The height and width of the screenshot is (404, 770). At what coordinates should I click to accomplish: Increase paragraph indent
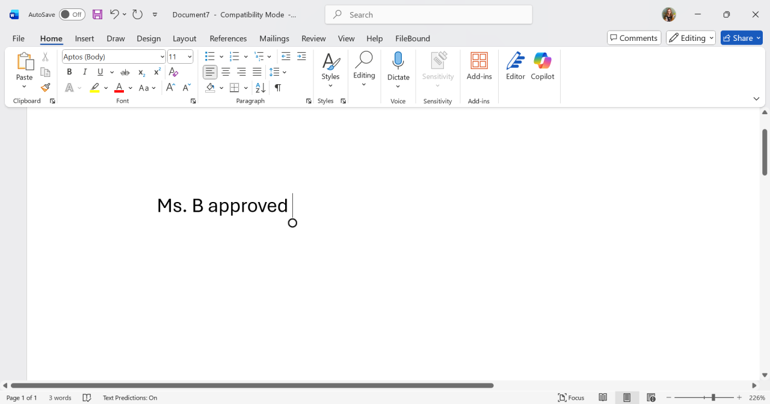pos(301,57)
